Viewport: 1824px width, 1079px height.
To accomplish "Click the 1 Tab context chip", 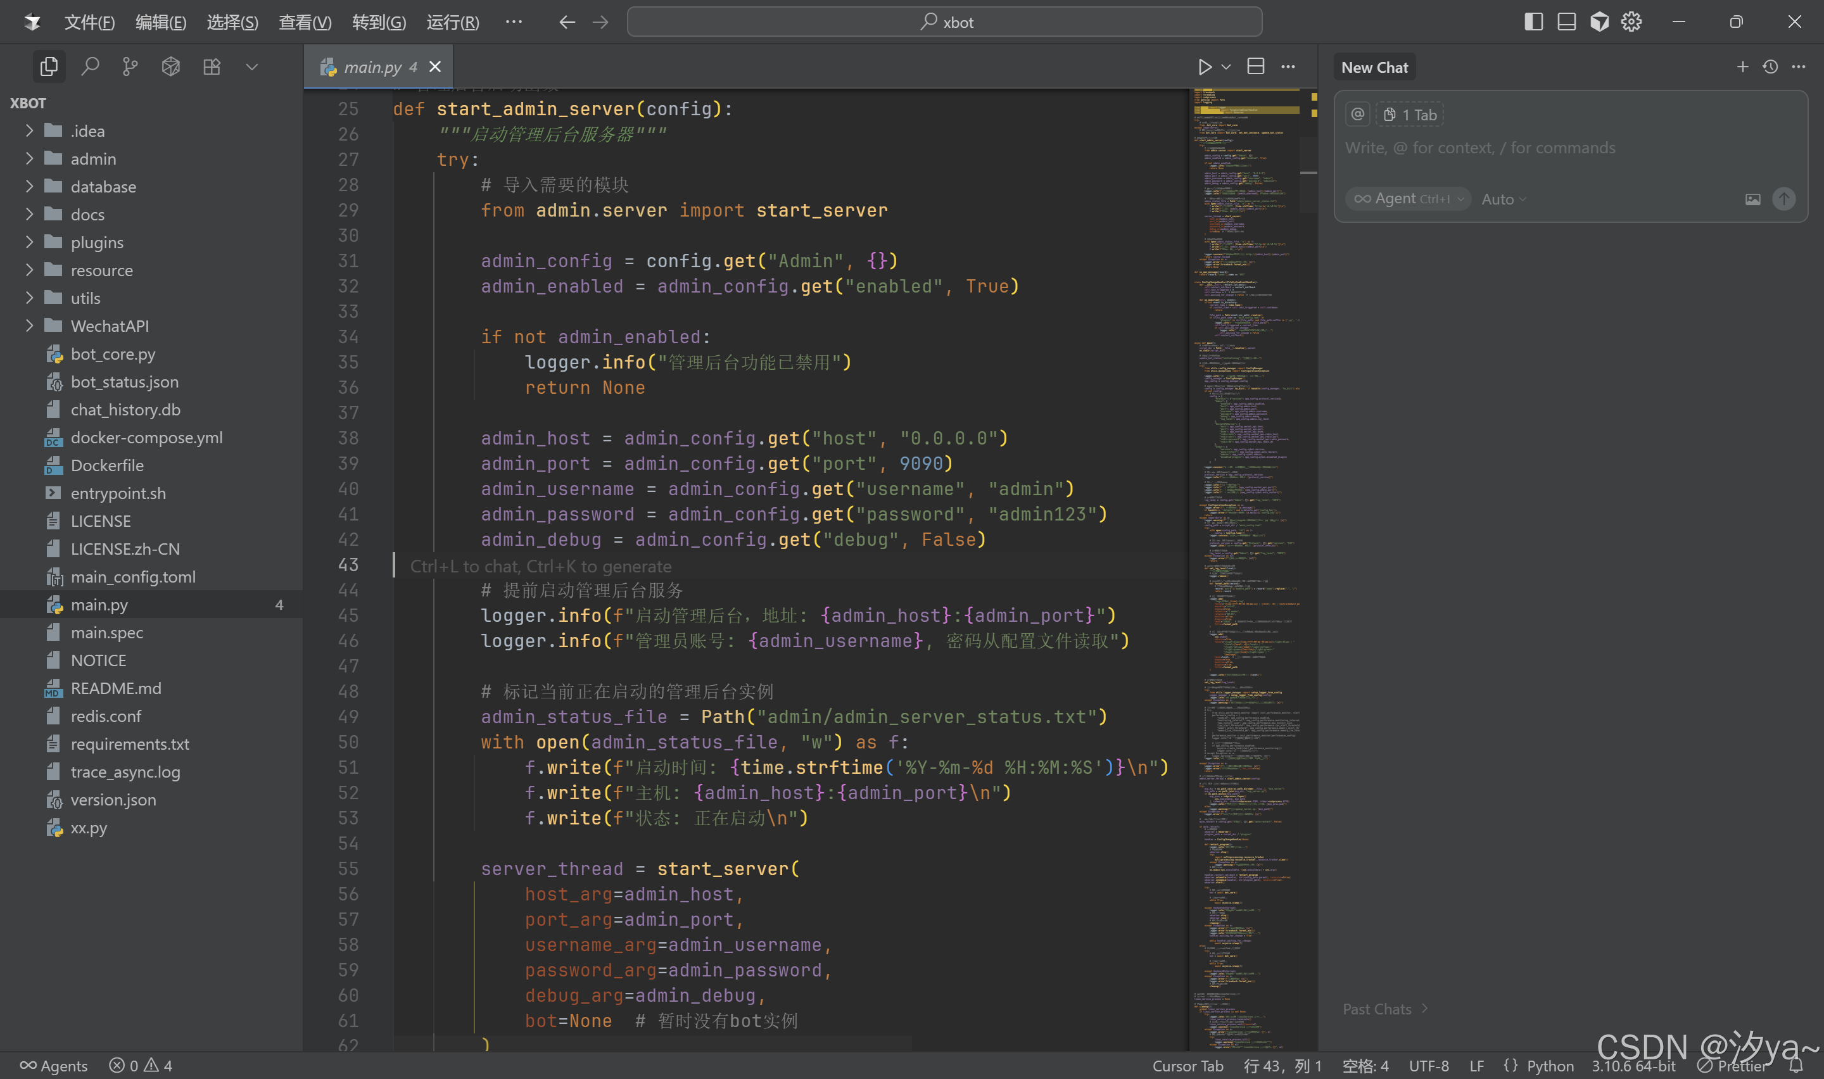I will coord(1410,114).
